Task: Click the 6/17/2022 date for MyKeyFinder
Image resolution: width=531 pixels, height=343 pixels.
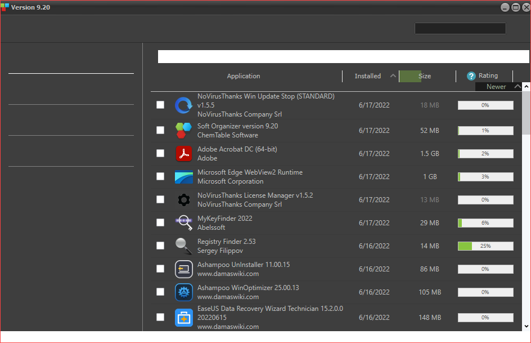Action: [x=374, y=223]
